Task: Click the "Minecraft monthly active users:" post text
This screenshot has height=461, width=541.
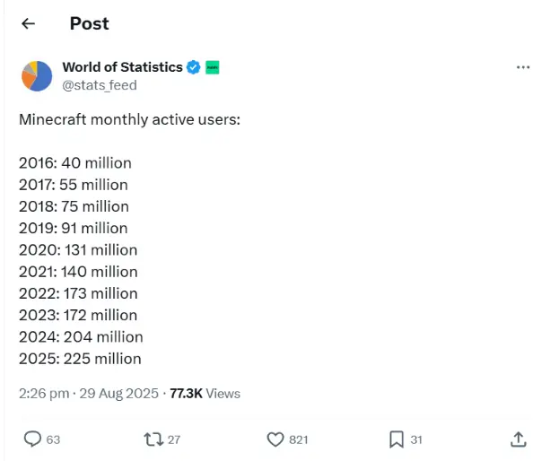Action: [x=129, y=119]
